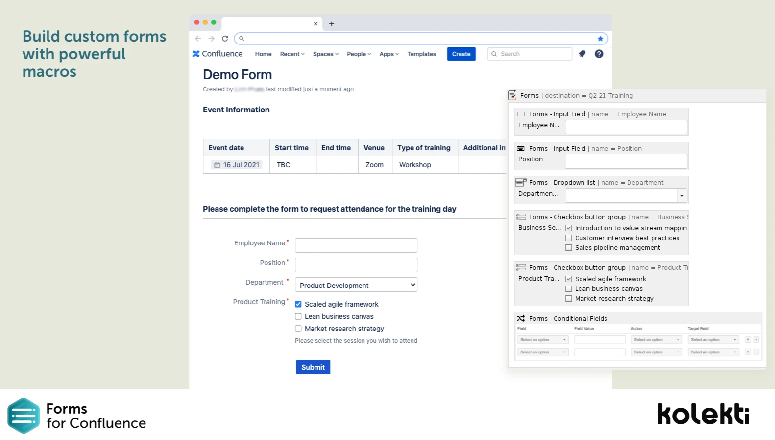Click the Create button
This screenshot has width=775, height=440.
[461, 54]
